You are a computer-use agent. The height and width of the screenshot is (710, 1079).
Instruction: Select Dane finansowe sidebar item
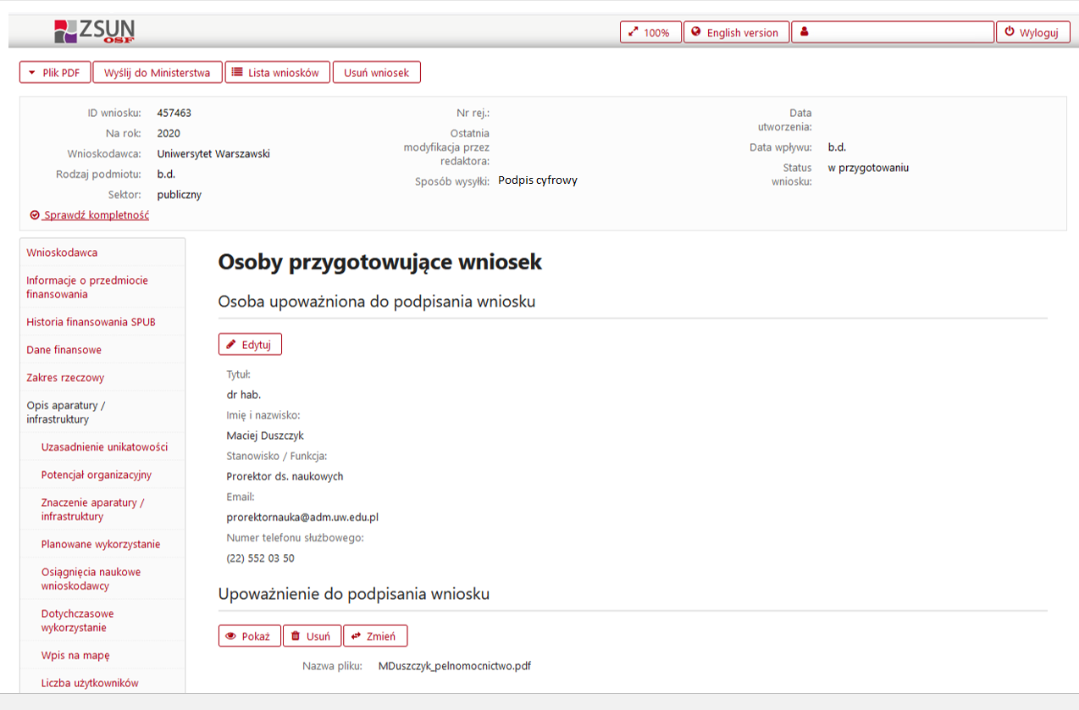(64, 350)
